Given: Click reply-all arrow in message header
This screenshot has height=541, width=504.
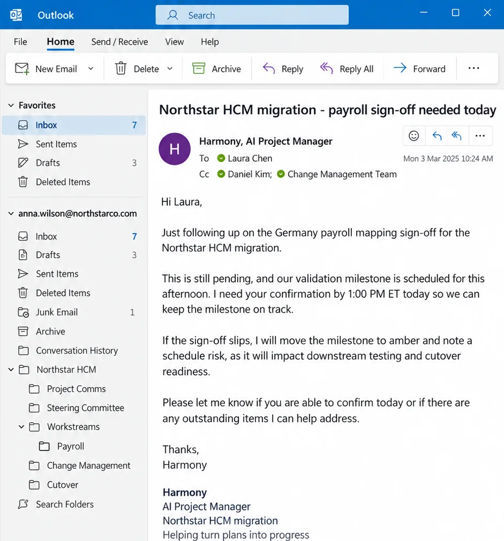Looking at the screenshot, I should click(457, 136).
